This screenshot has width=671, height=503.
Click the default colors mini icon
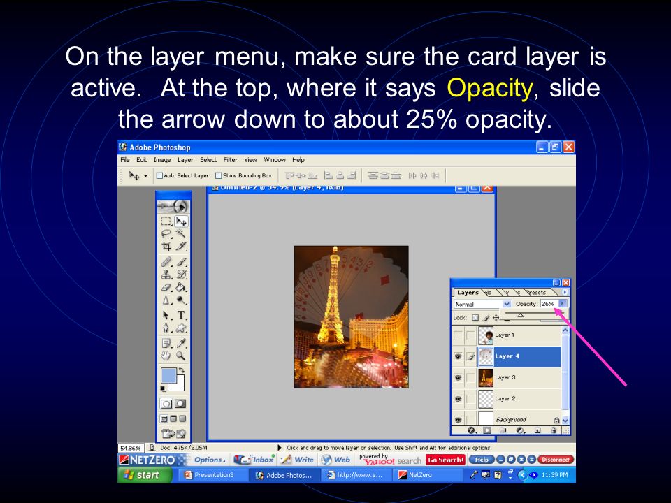click(163, 388)
